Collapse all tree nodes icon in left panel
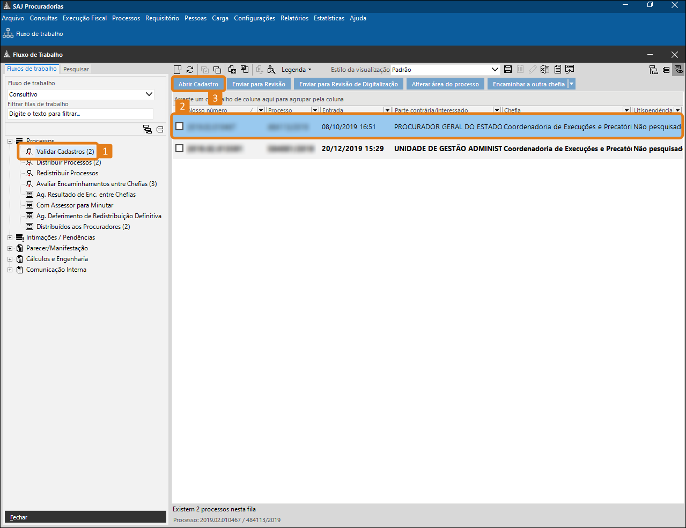The image size is (686, 528). coord(160,130)
